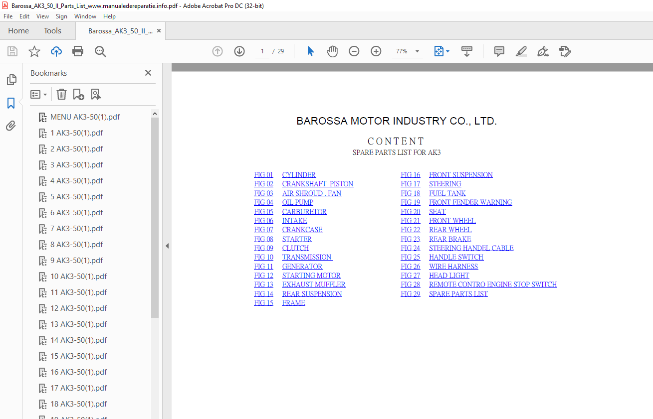
Task: Add a comment with speech bubble icon
Action: 499,51
